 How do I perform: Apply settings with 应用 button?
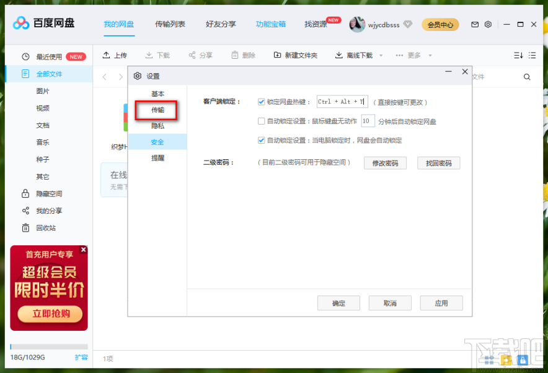click(441, 303)
